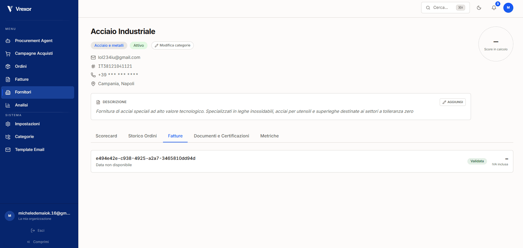
Task: Click the Data non disponibile text
Action: pyautogui.click(x=114, y=165)
